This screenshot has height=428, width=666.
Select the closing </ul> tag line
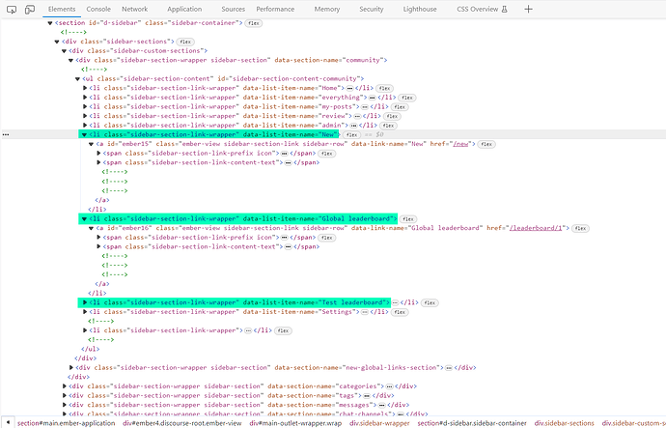(x=91, y=349)
